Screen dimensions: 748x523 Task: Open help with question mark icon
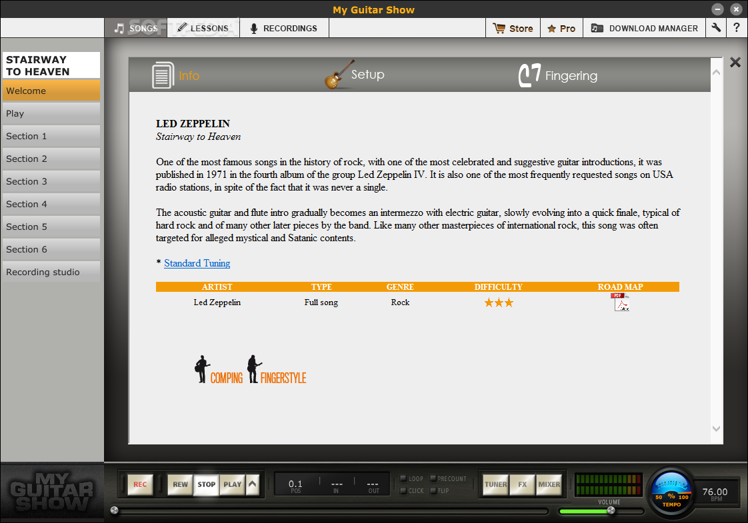(737, 28)
